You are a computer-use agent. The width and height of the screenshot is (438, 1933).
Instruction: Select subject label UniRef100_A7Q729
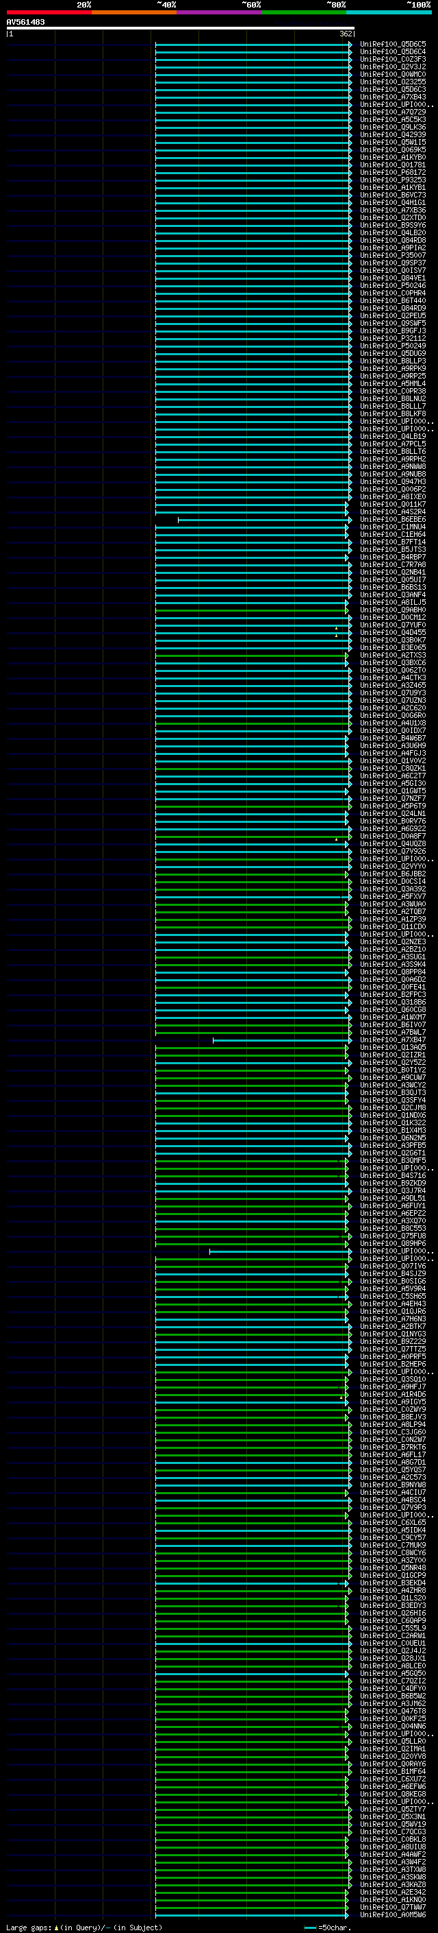click(393, 112)
